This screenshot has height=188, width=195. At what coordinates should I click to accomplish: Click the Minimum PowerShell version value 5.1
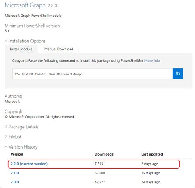point(7,31)
